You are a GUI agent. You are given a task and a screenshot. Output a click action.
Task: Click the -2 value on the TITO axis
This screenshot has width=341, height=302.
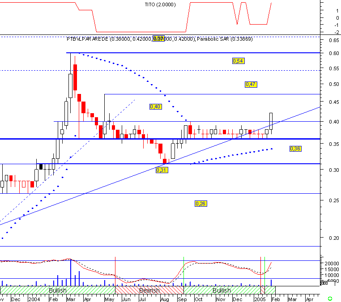point(337,32)
